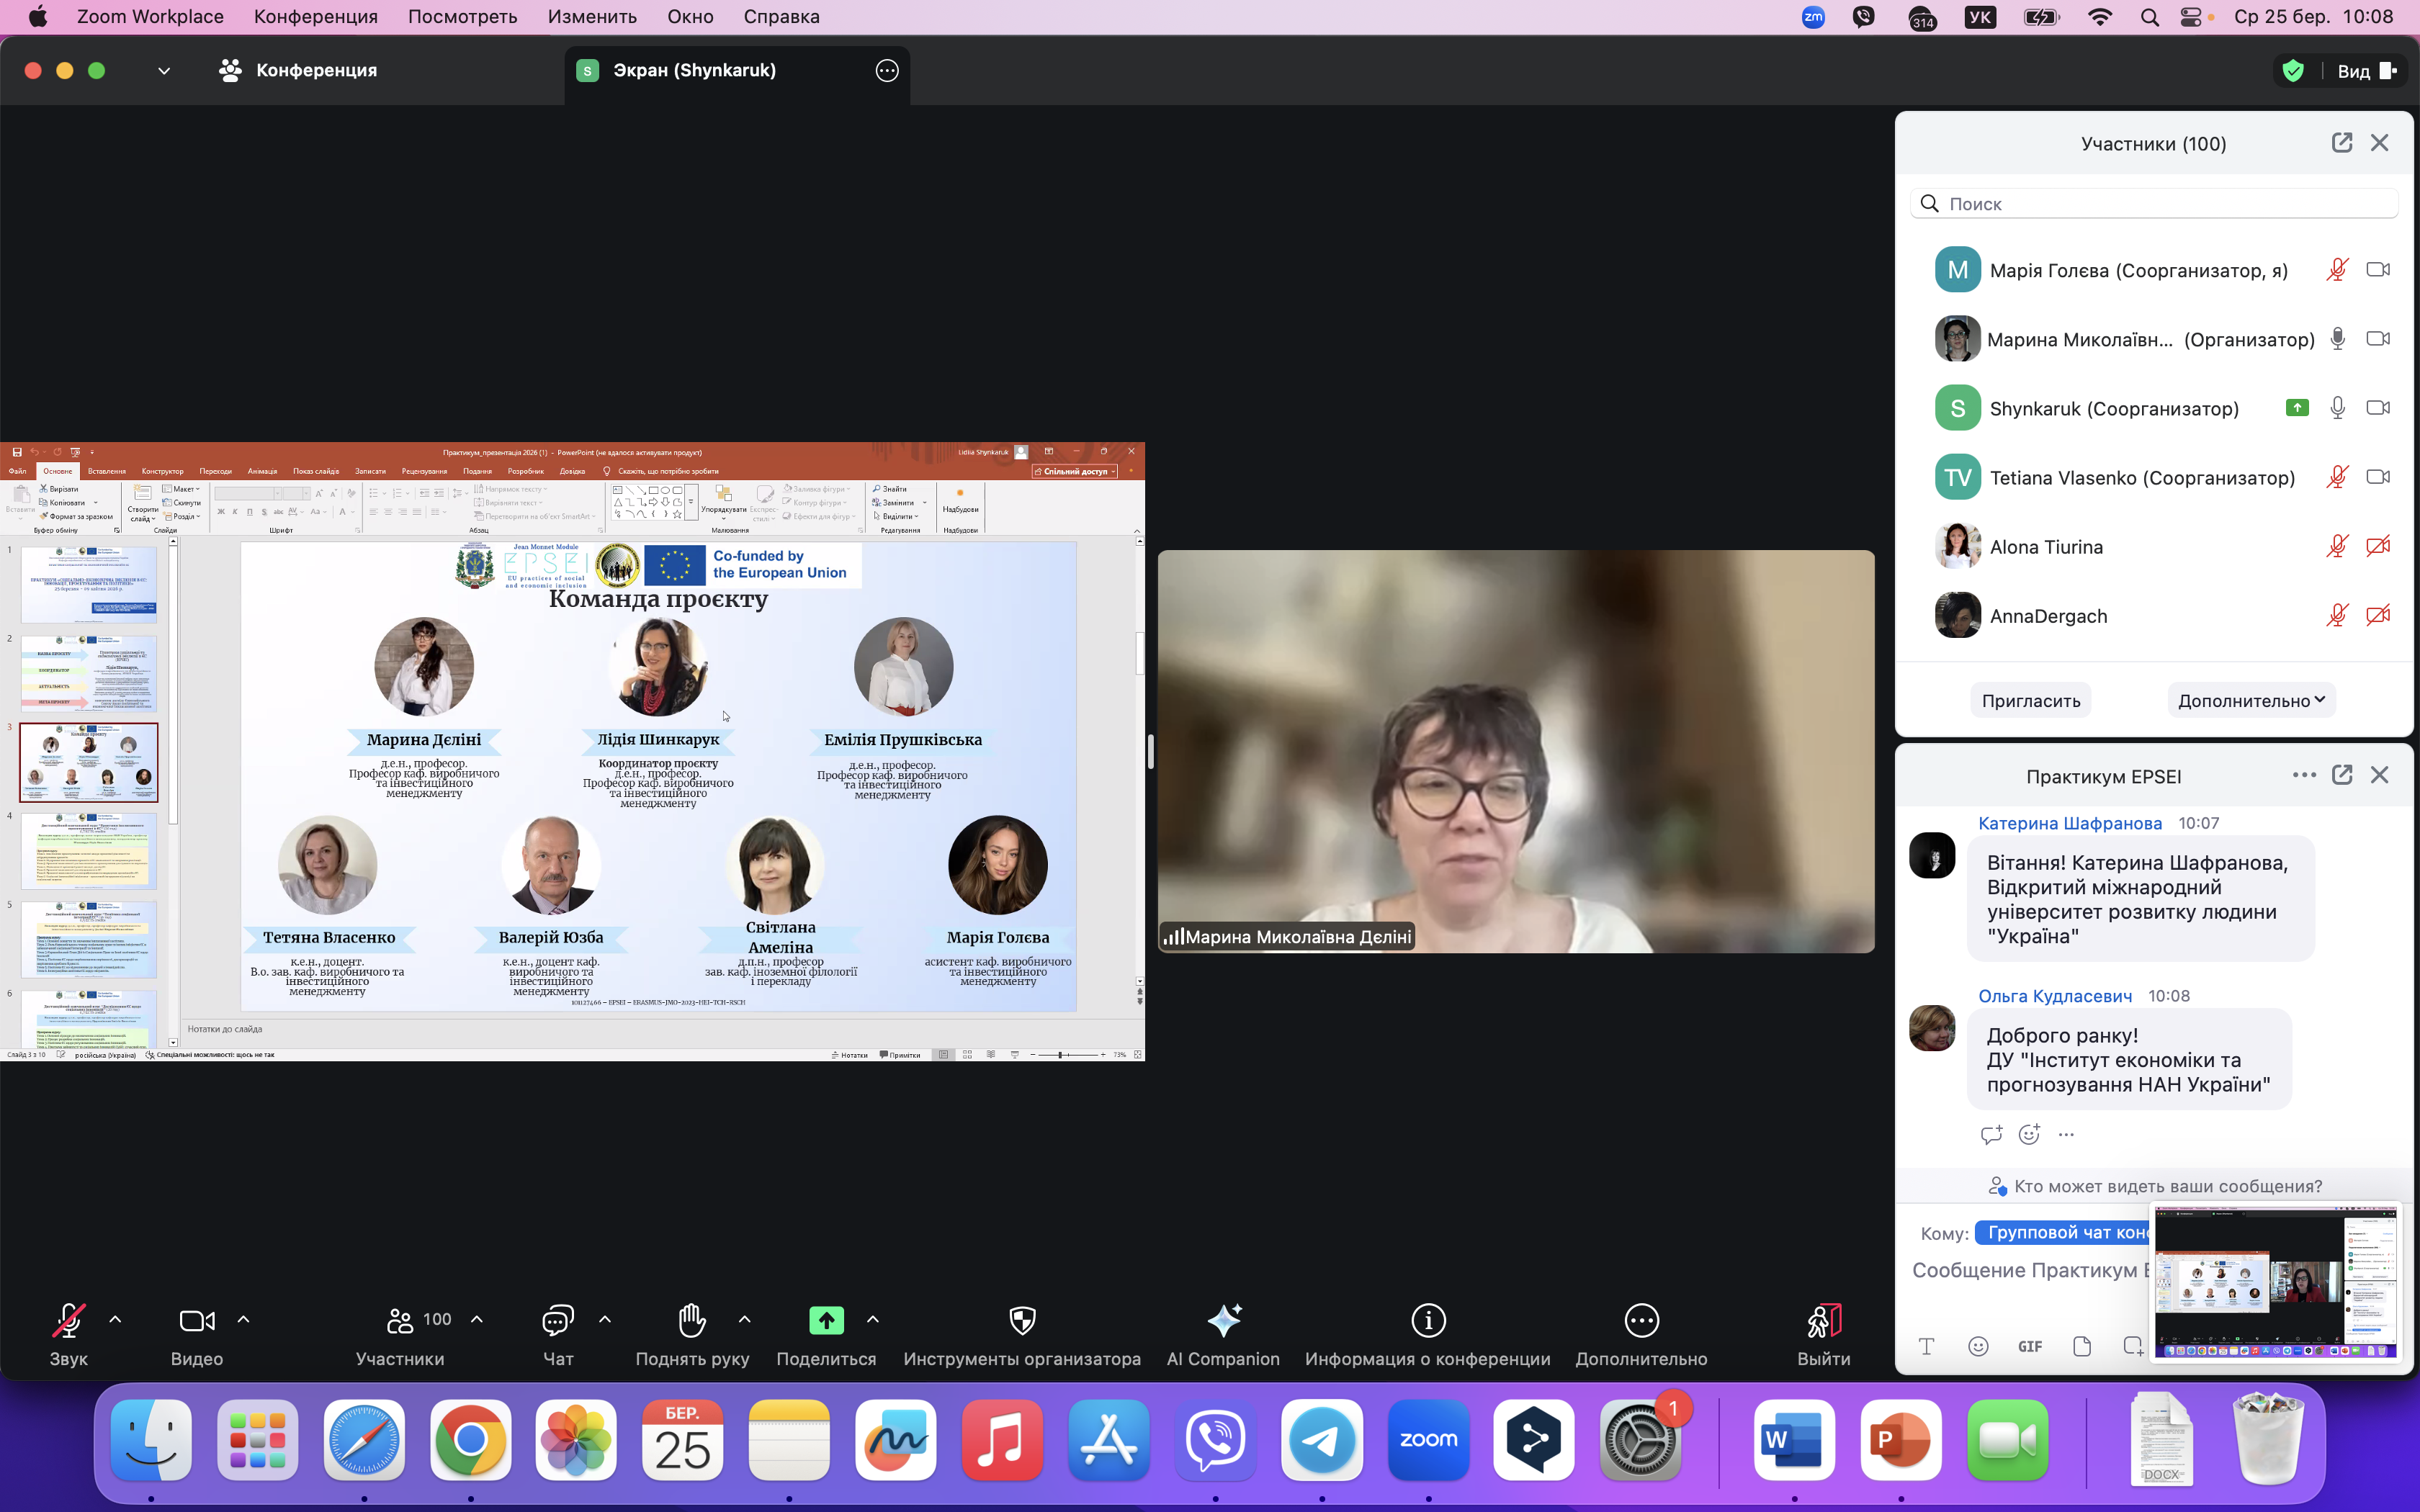Expand the audio options arrow
The height and width of the screenshot is (1512, 2420).
click(115, 1320)
